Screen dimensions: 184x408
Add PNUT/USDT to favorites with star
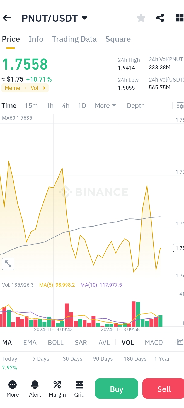tap(141, 18)
